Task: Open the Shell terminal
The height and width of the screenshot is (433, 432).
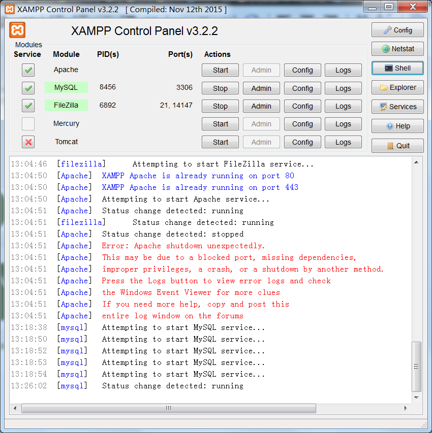Action: point(397,68)
